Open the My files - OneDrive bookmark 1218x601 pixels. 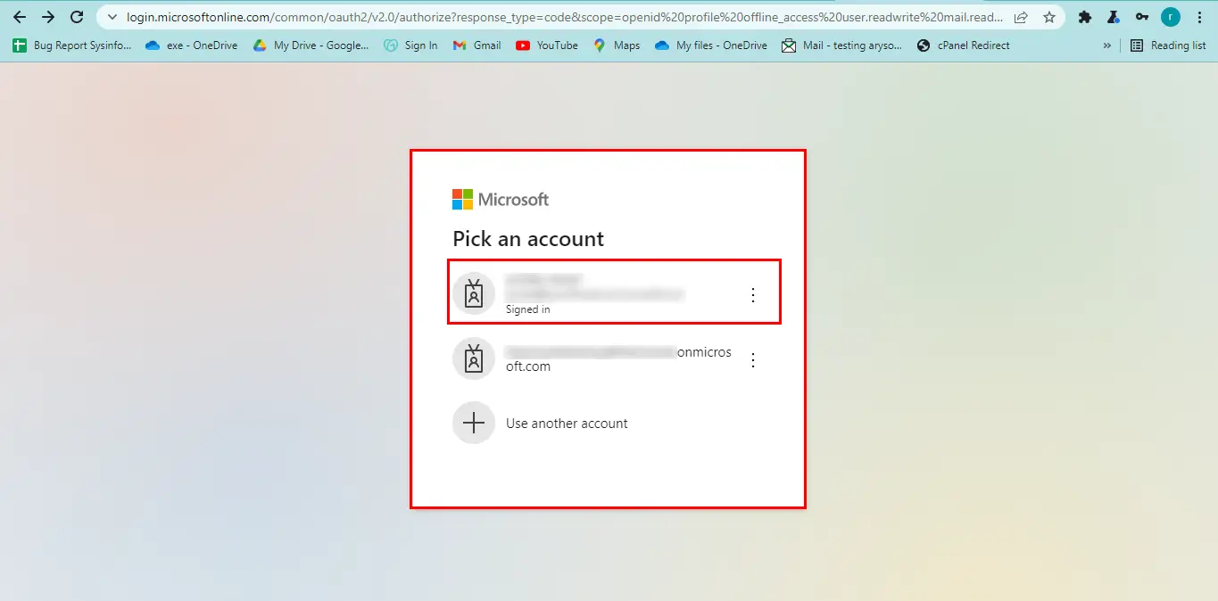(x=711, y=45)
